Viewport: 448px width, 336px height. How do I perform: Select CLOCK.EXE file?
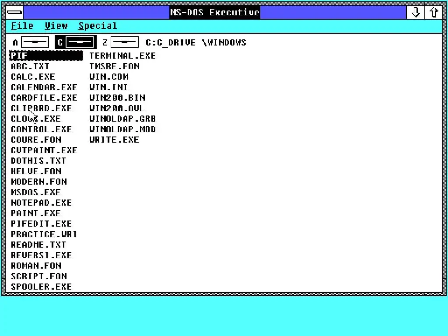pyautogui.click(x=36, y=119)
